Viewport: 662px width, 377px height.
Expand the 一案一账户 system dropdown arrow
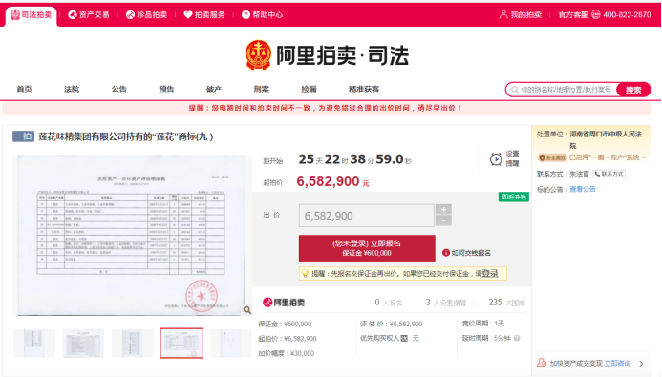pos(644,157)
